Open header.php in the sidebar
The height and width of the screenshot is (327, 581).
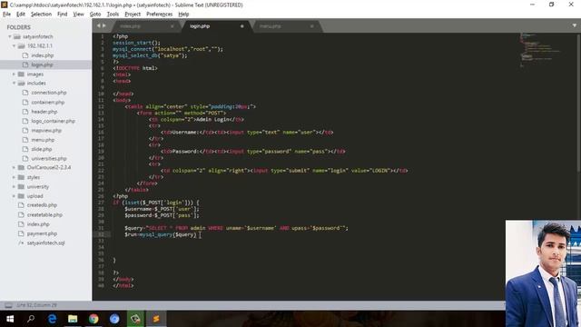click(44, 112)
